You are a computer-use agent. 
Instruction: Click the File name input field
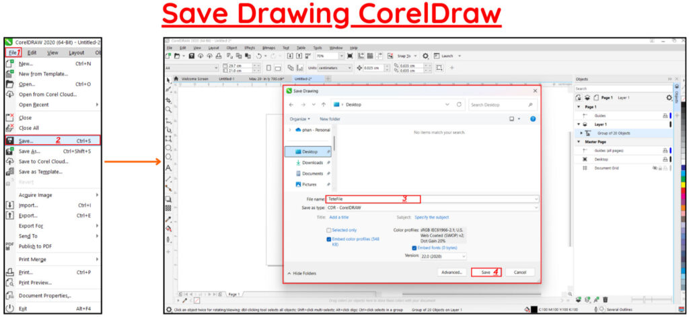pyautogui.click(x=433, y=199)
